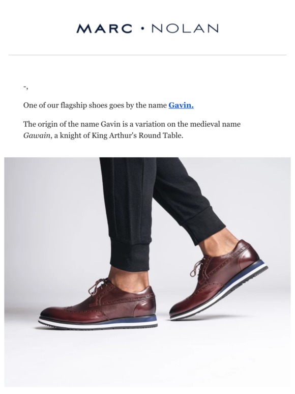Image resolution: width=295 pixels, height=394 pixels.
Task: Click the sentence about flagship shoes
Action: tap(108, 105)
